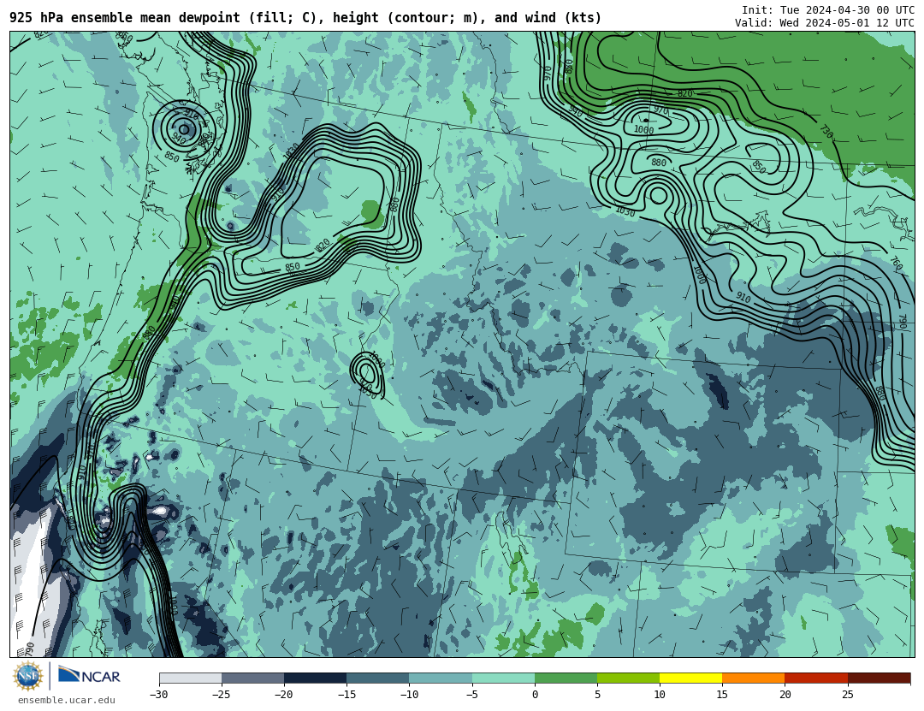Click the 'Init: Tue 2024-04-30 00 UTC' text
924x711 pixels.
(828, 10)
